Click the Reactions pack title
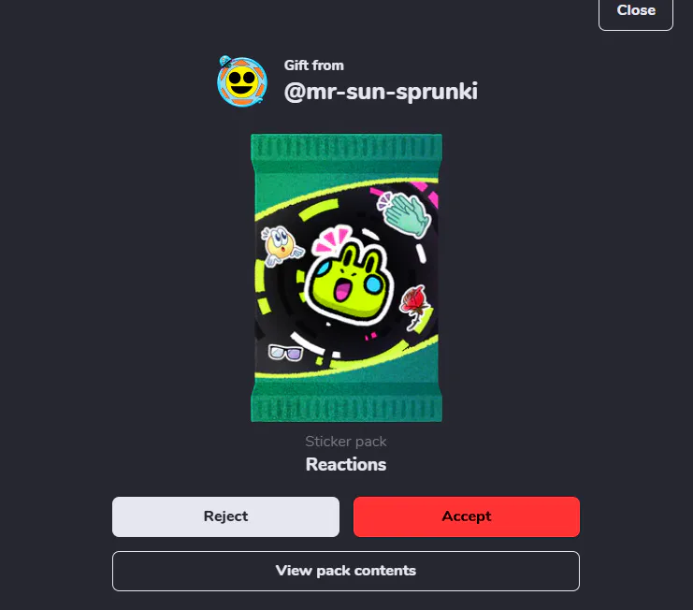693x610 pixels. (x=346, y=465)
